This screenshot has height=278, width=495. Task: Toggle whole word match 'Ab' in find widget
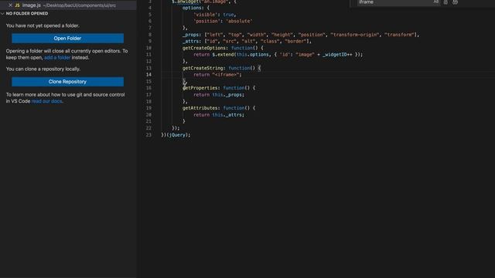point(436,2)
